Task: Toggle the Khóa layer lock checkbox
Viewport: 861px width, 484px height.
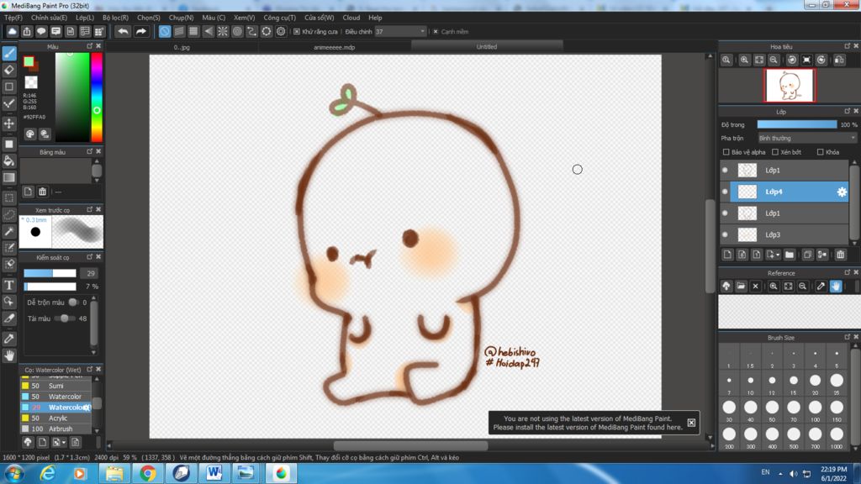Action: click(821, 152)
